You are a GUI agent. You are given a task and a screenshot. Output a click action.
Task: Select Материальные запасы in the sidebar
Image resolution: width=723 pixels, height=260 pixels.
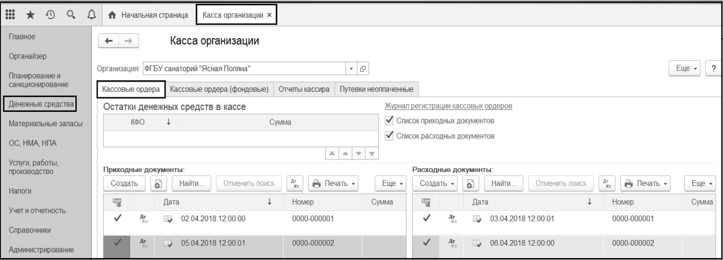[46, 124]
